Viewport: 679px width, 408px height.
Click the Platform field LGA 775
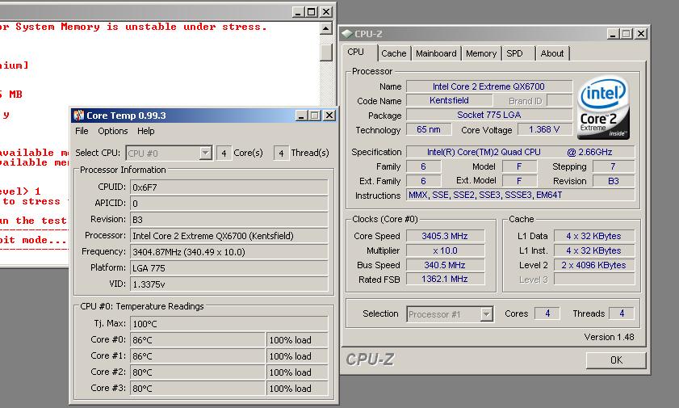point(228,268)
